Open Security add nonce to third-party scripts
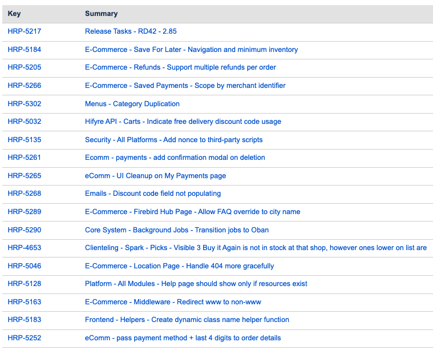 [x=173, y=140]
